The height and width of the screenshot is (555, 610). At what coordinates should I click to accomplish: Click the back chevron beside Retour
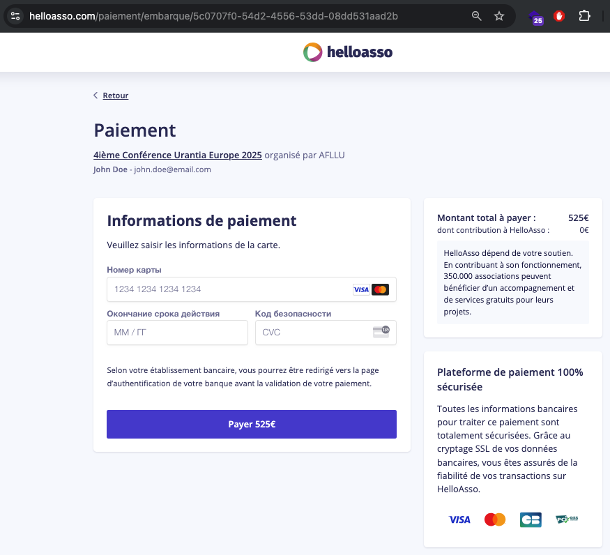96,96
